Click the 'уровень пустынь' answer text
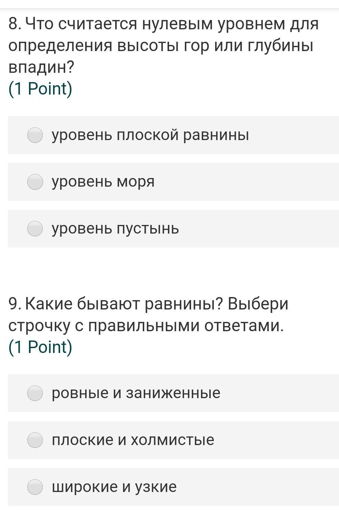 pos(115,229)
